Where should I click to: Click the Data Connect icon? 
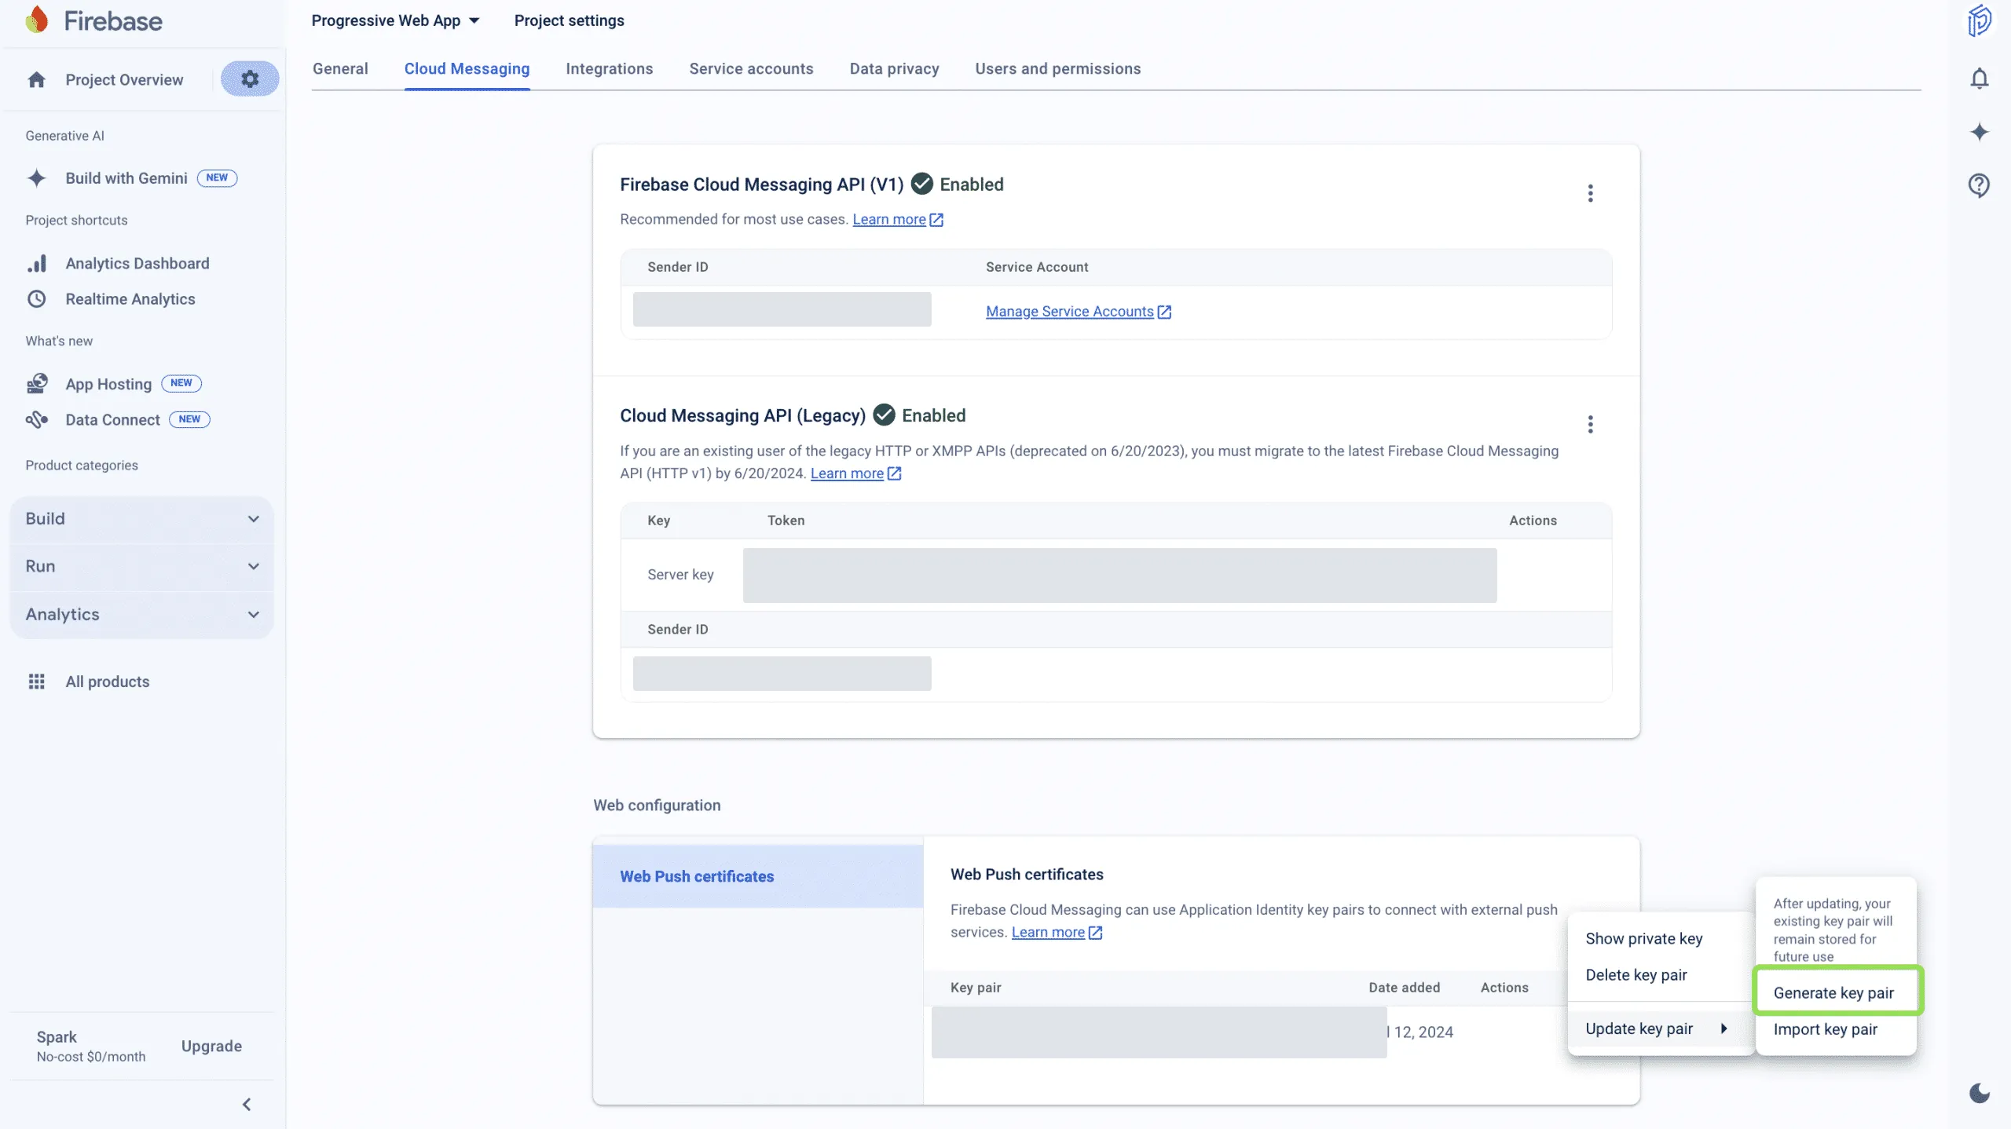coord(36,420)
